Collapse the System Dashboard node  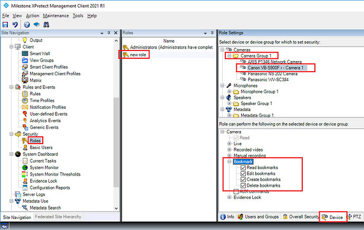(11, 154)
